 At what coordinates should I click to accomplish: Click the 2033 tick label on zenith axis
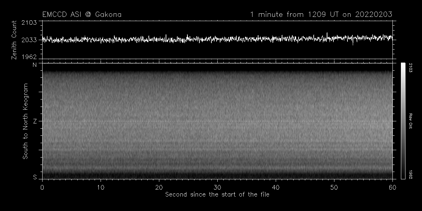click(30, 40)
